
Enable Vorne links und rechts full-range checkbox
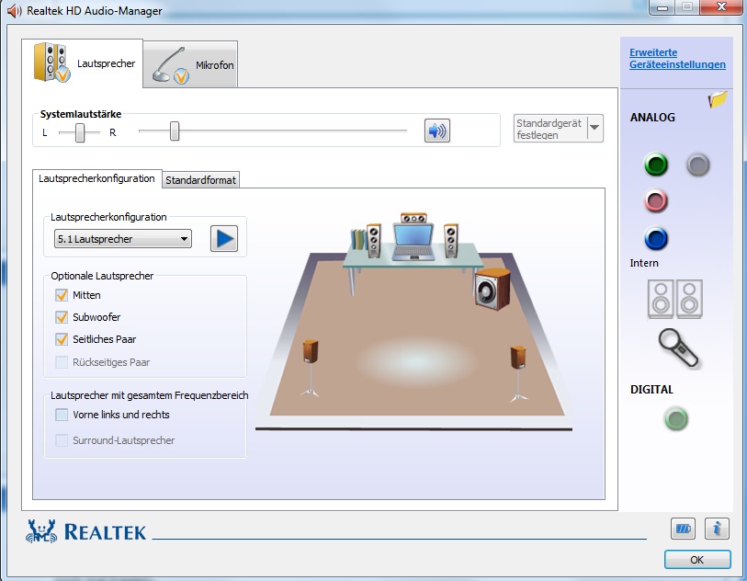pyautogui.click(x=62, y=415)
